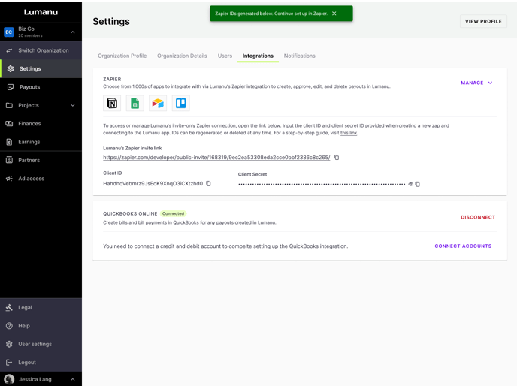
Task: Expand the Jessica Lang user menu
Action: tap(72, 380)
